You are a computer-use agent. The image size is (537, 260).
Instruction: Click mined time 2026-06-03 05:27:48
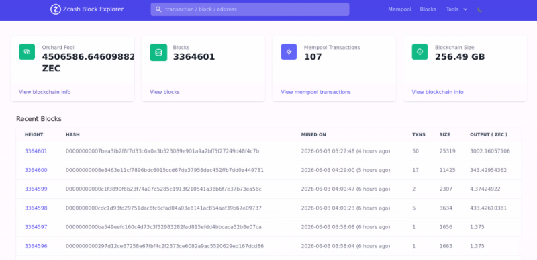pos(346,151)
